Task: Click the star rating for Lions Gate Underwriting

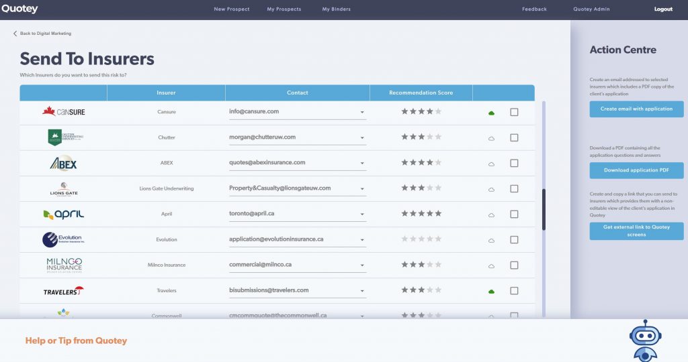Action: pos(421,188)
